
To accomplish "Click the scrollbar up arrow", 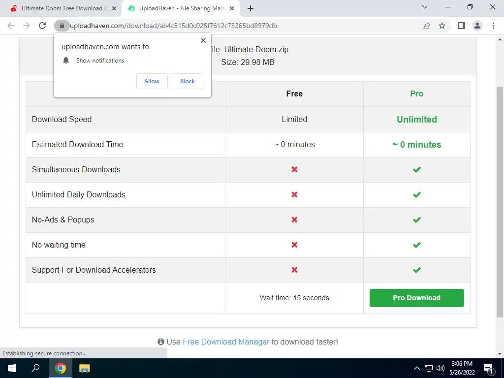I will [x=500, y=39].
